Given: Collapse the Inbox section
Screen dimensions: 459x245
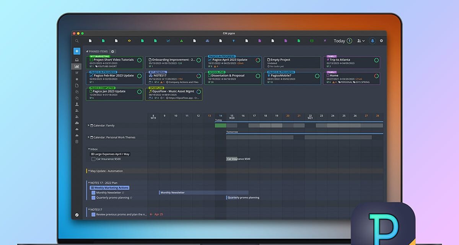Looking at the screenshot, I should coord(89,149).
